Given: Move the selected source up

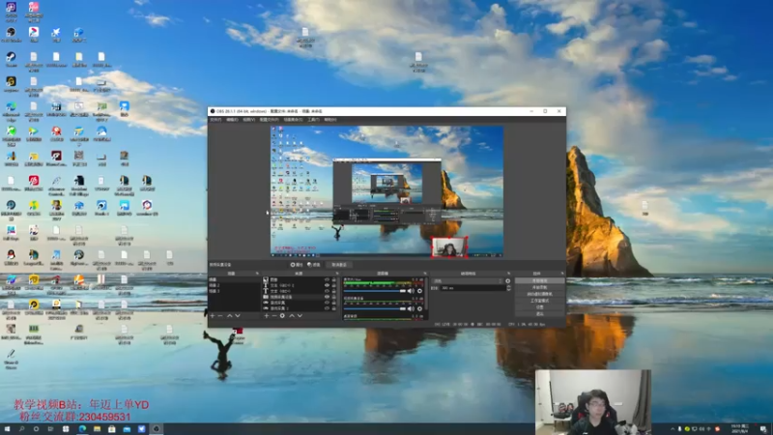Looking at the screenshot, I should click(x=292, y=316).
